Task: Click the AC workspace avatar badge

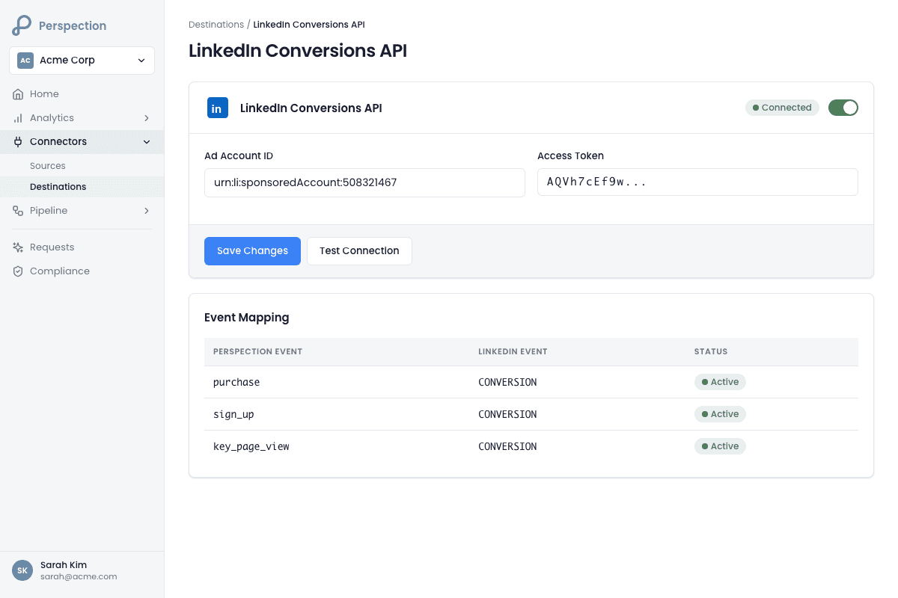Action: [x=25, y=61]
